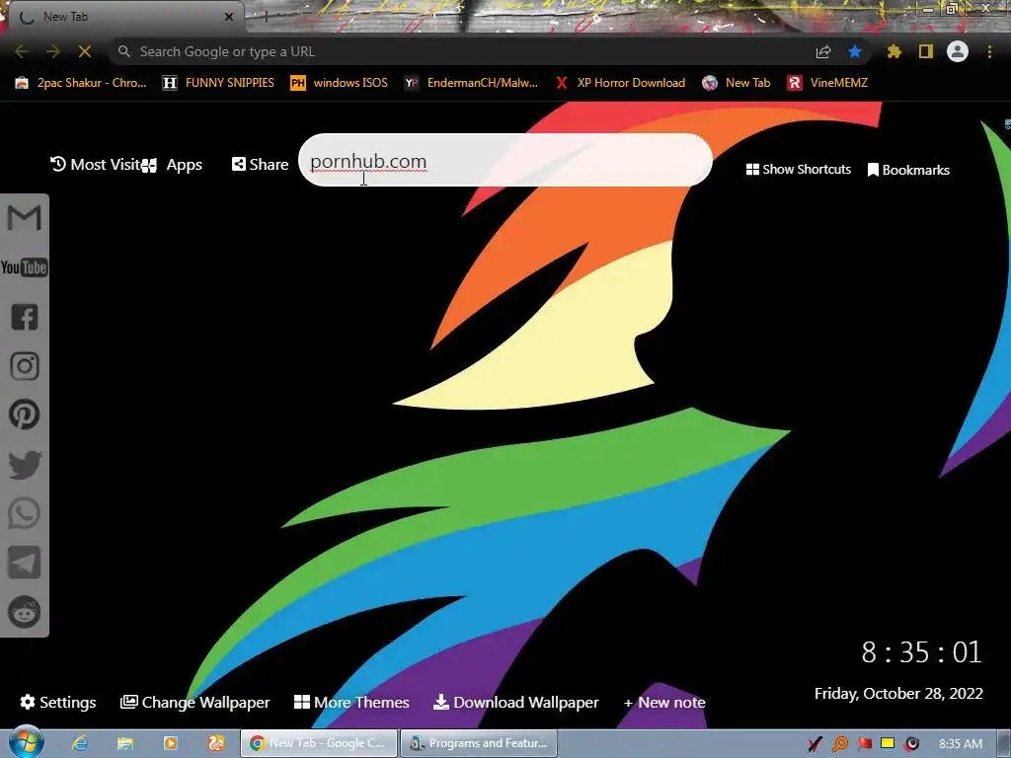Click the magnifier tray icon

click(x=839, y=744)
